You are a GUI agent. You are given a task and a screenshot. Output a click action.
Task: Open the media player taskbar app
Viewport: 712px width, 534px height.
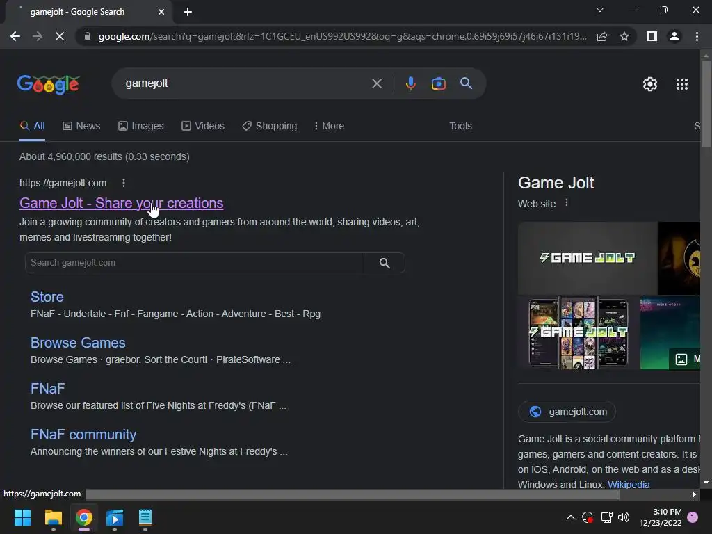[115, 517]
